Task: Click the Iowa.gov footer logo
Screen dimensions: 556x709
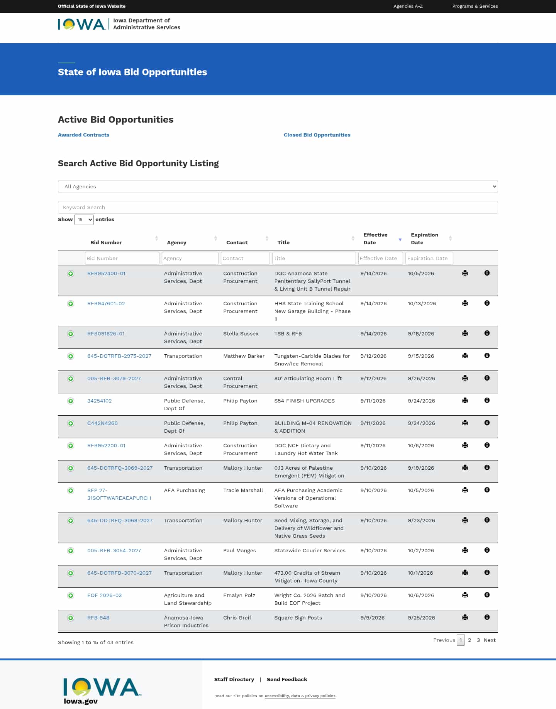Action: 102,691
